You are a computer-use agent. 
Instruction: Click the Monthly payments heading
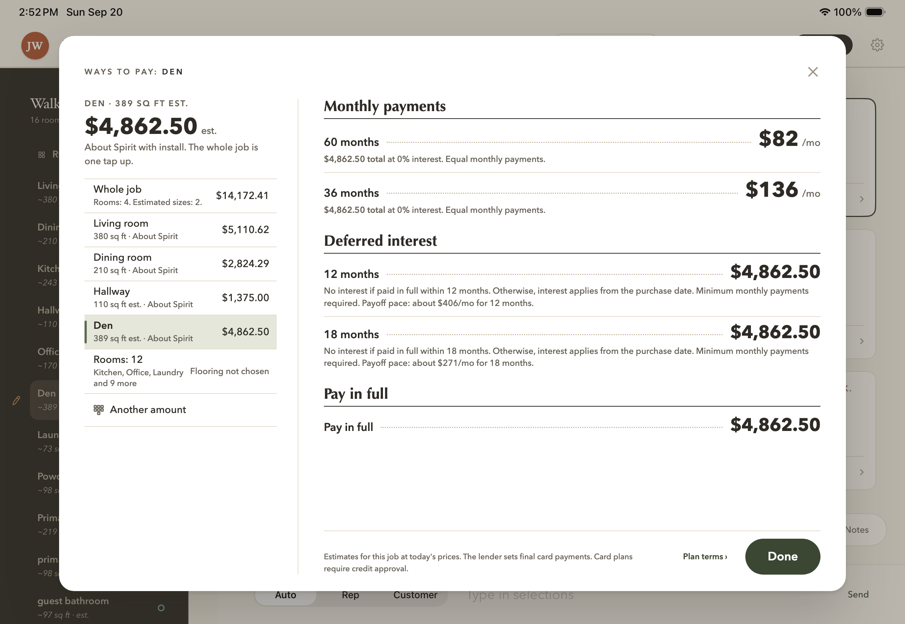click(384, 106)
